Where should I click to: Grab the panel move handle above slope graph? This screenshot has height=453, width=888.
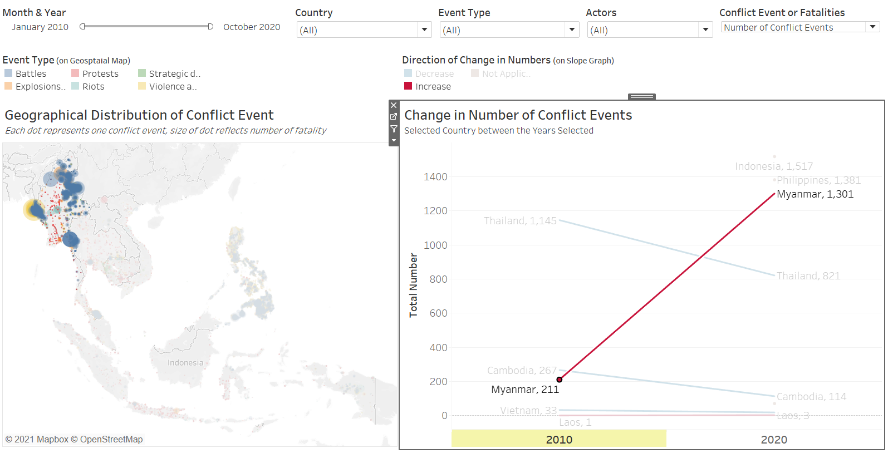coord(641,97)
